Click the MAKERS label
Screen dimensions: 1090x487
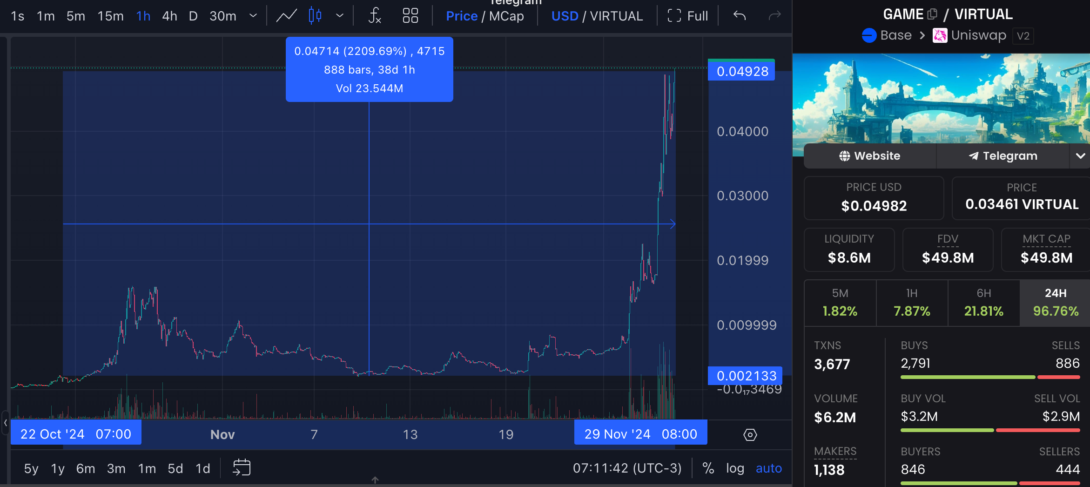[x=835, y=451]
